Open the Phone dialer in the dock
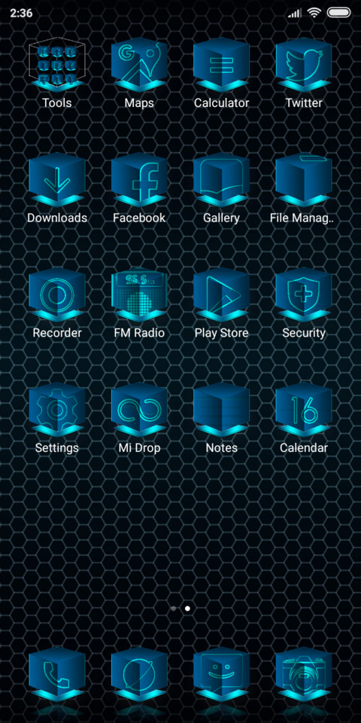 tap(57, 674)
